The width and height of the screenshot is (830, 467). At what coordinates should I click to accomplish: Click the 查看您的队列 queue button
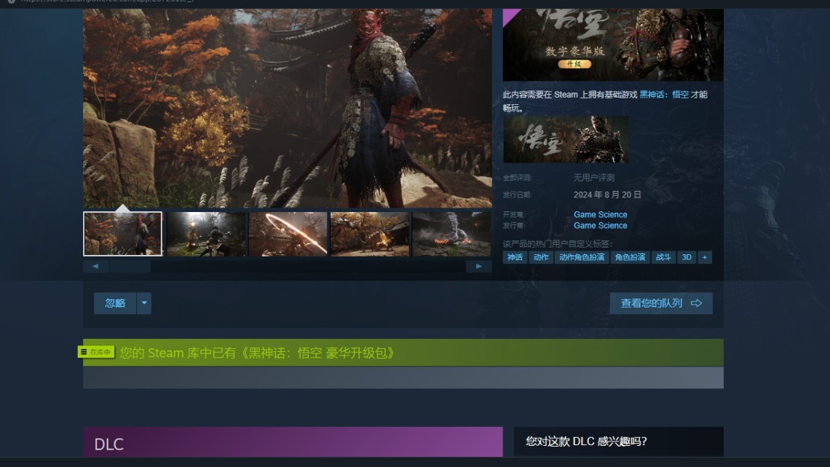tap(660, 303)
